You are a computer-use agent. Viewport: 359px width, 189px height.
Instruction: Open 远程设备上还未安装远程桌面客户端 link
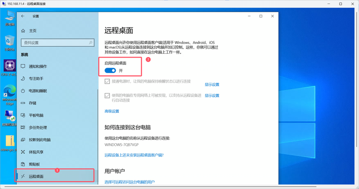[x=134, y=155]
